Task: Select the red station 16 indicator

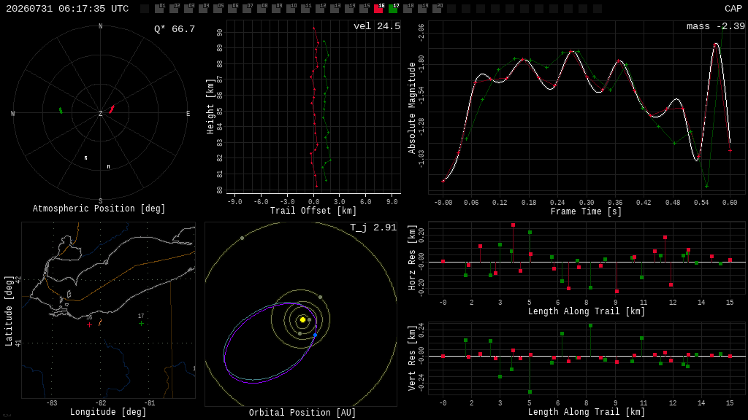Action: (x=379, y=8)
